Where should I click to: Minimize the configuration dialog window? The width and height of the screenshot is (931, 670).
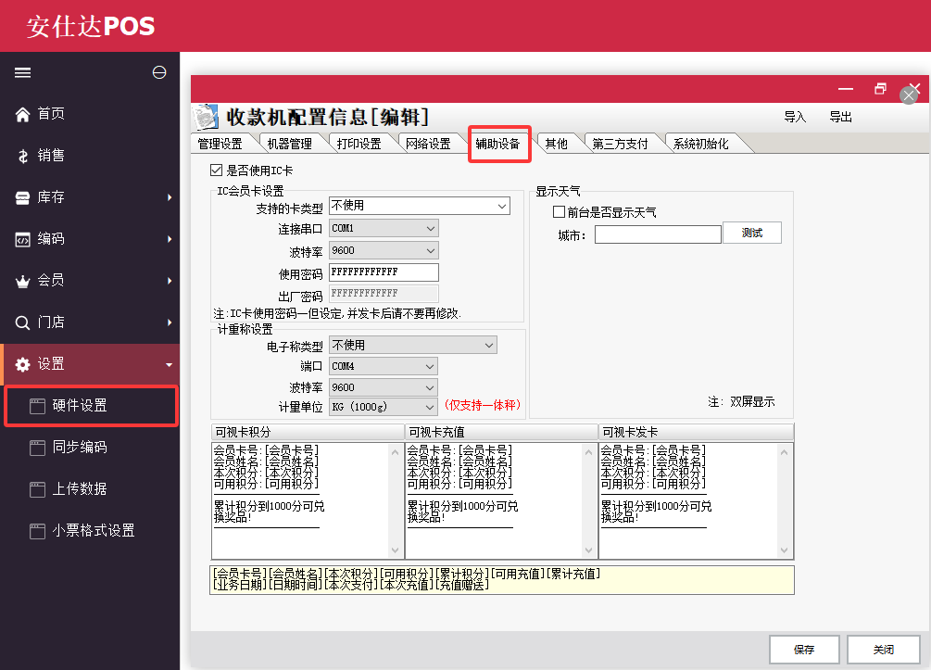(846, 89)
